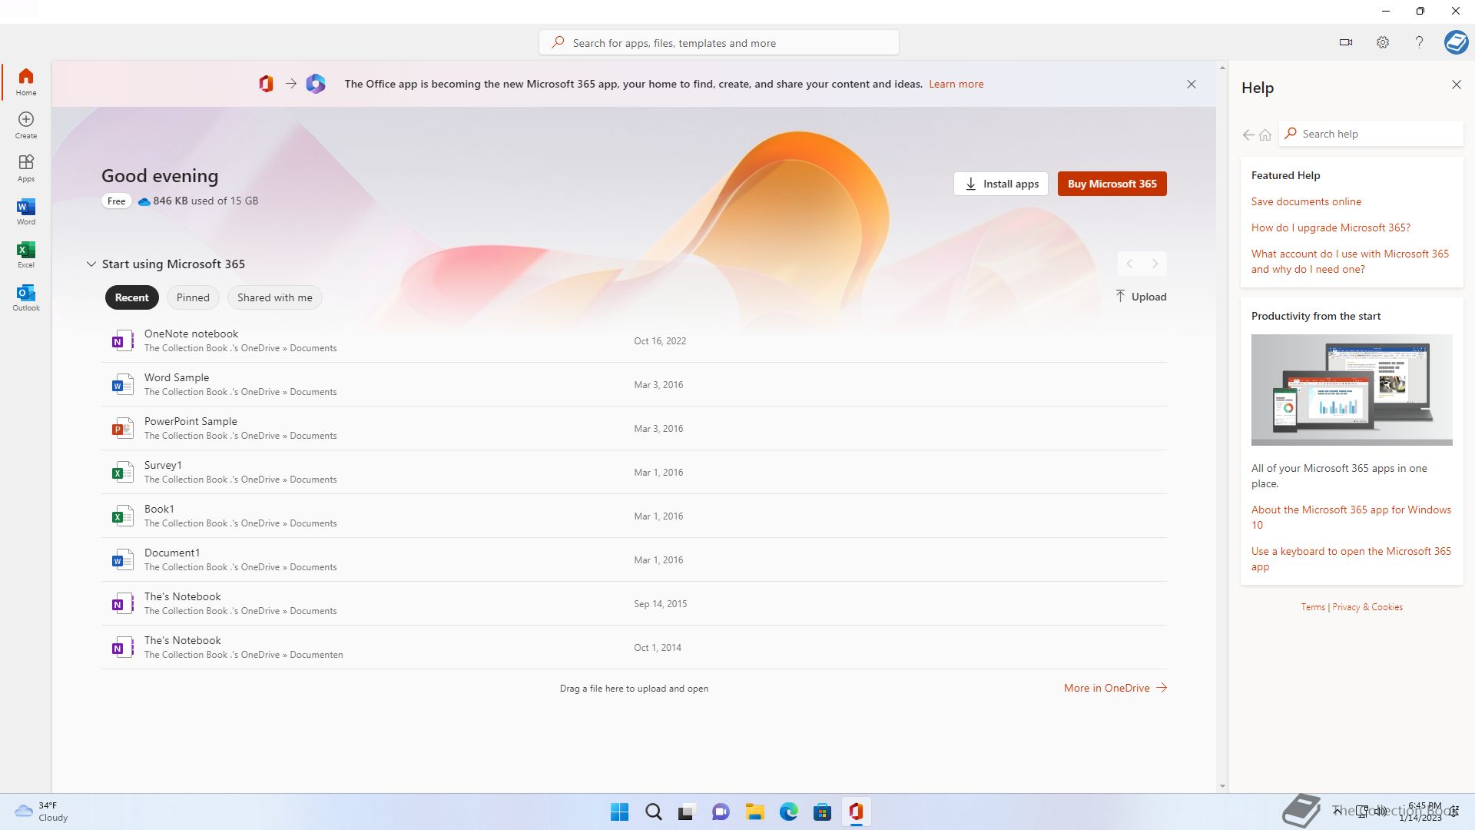
Task: Click the Book1 Excel file icon
Action: point(121,516)
